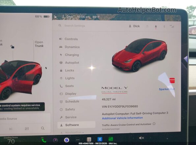
Task: Open the green chart app icon
Action: [x=111, y=139]
